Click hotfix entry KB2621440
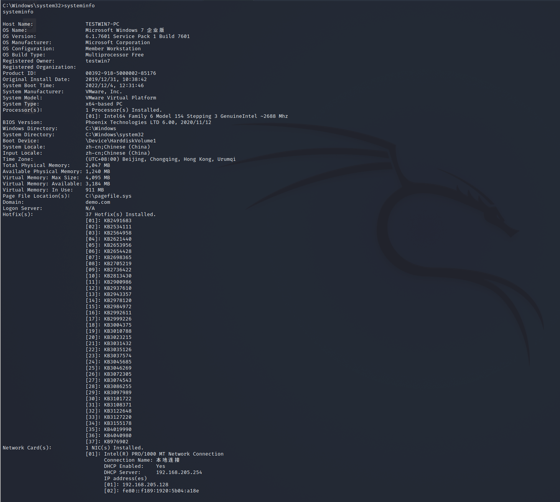This screenshot has height=502, width=560. (118, 239)
